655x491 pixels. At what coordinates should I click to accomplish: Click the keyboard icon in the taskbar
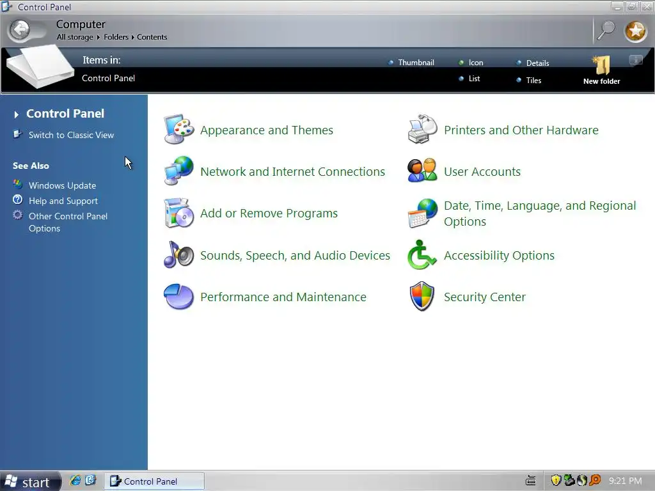[530, 481]
